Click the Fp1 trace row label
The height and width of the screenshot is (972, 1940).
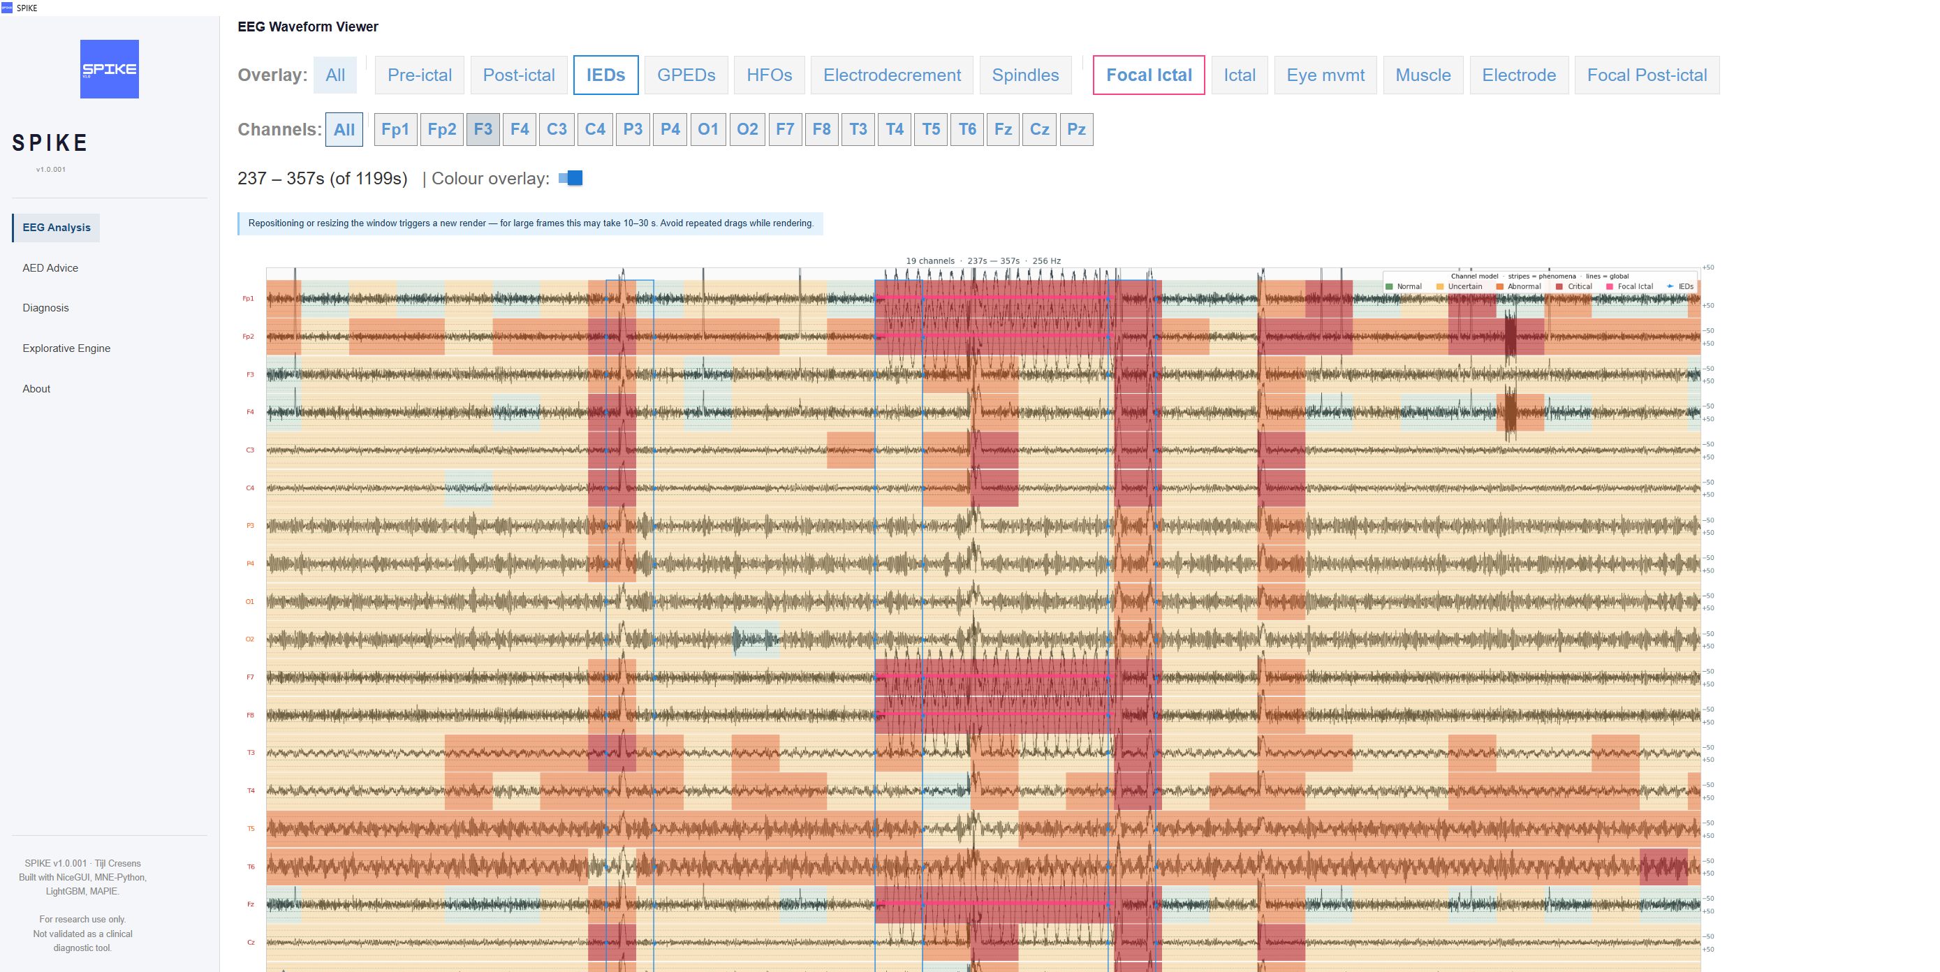(x=248, y=299)
